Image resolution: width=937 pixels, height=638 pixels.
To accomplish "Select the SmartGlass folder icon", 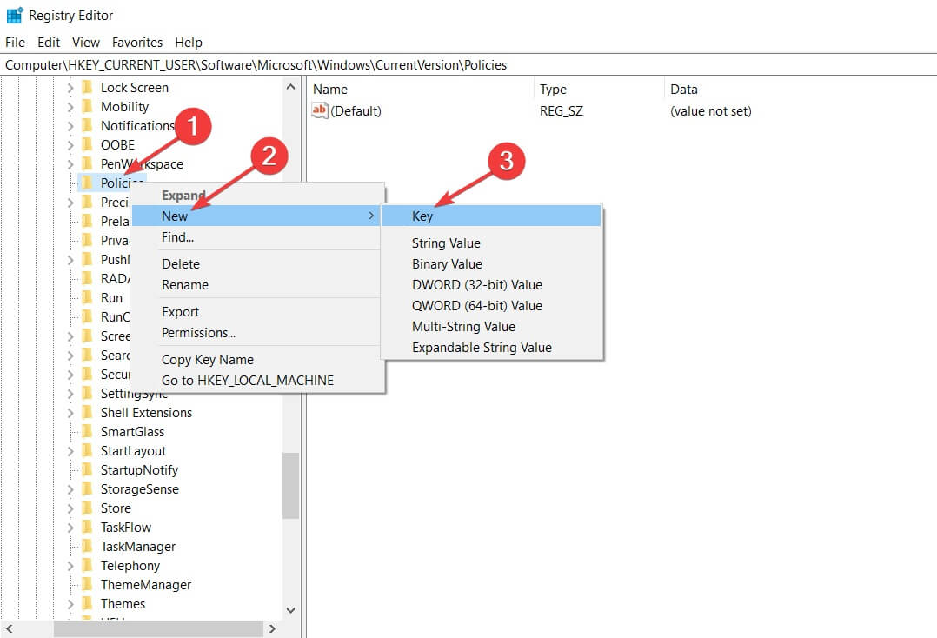I will coord(87,432).
